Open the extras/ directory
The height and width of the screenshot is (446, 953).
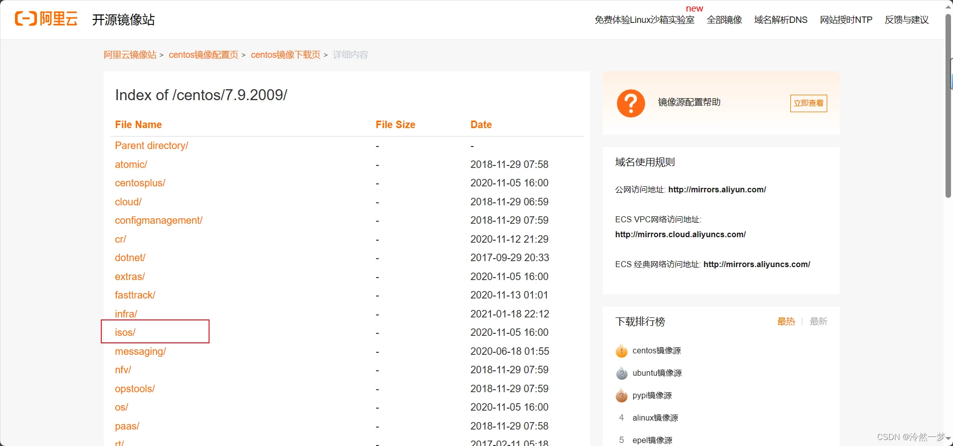tap(130, 277)
